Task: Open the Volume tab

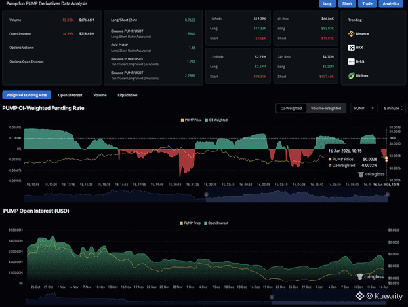Action: click(x=100, y=95)
